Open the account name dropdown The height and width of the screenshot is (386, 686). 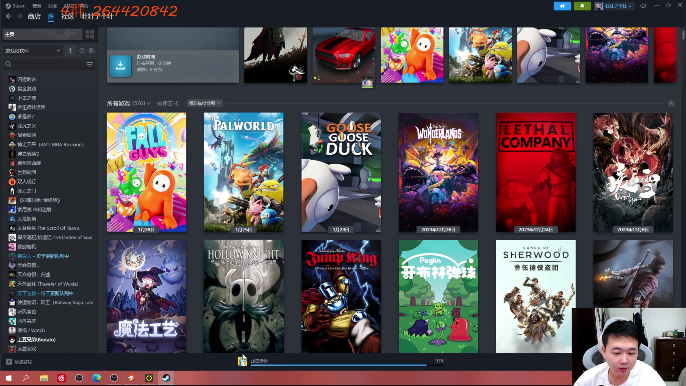(x=618, y=6)
